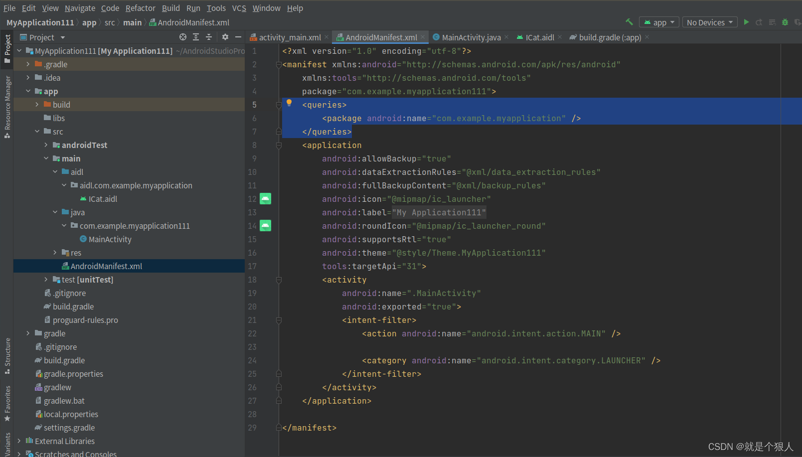This screenshot has height=457, width=802.
Task: Expand the .idea folder
Action: pyautogui.click(x=28, y=78)
